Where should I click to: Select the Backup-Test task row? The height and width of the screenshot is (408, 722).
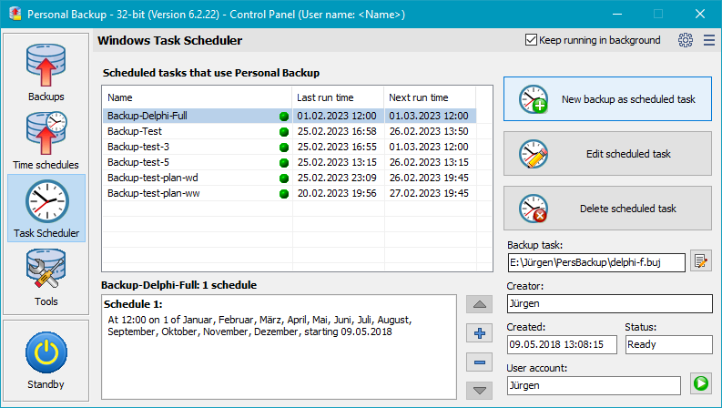[x=290, y=131]
